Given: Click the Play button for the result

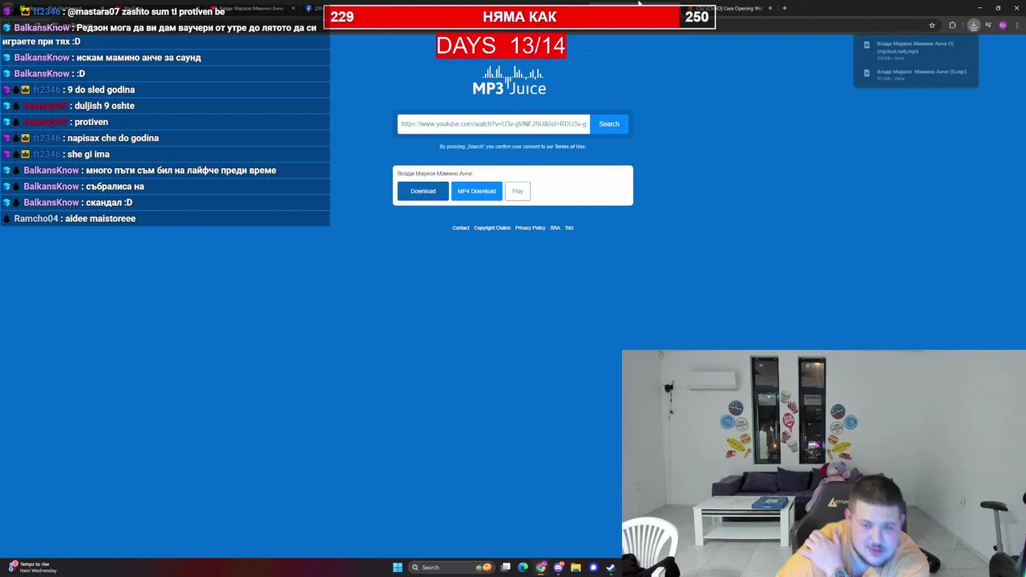Looking at the screenshot, I should pos(518,191).
